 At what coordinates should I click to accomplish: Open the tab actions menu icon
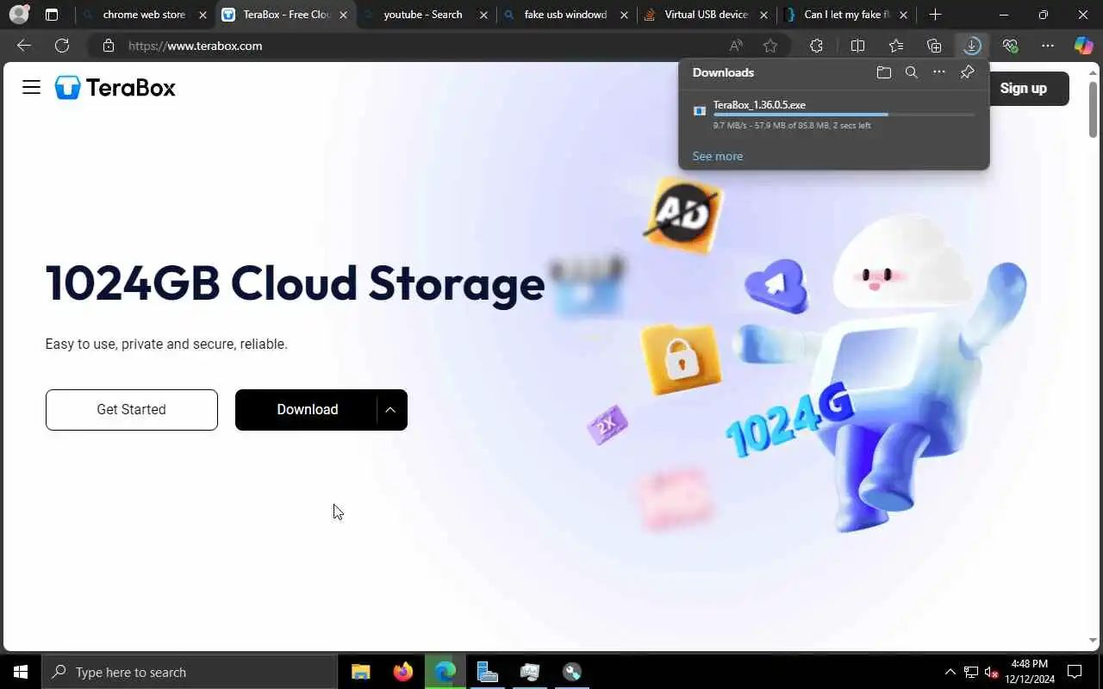pyautogui.click(x=52, y=15)
